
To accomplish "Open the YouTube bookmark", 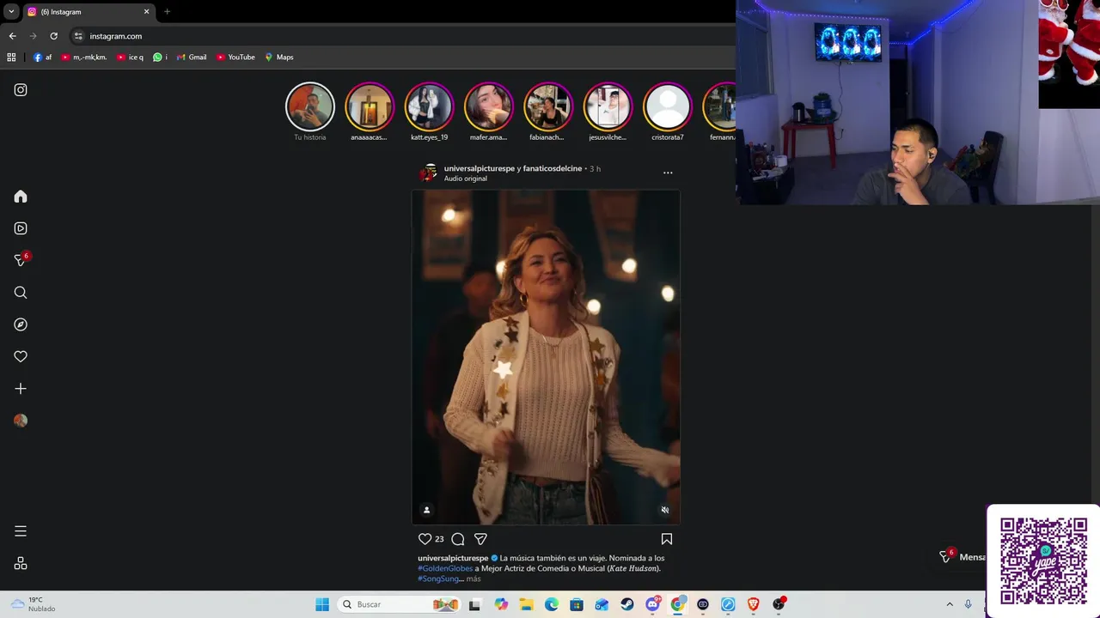I will [235, 58].
